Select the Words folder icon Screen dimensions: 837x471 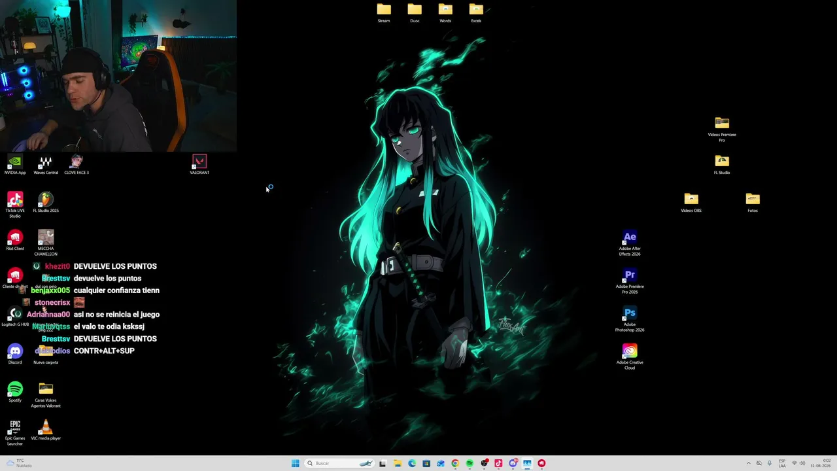[445, 12]
